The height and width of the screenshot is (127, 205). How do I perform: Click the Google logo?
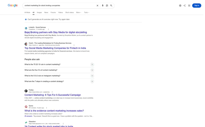pyautogui.click(x=13, y=5)
